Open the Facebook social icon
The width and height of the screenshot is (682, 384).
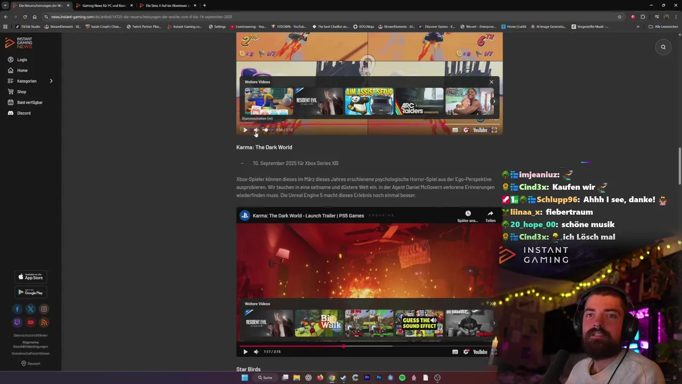(17, 309)
